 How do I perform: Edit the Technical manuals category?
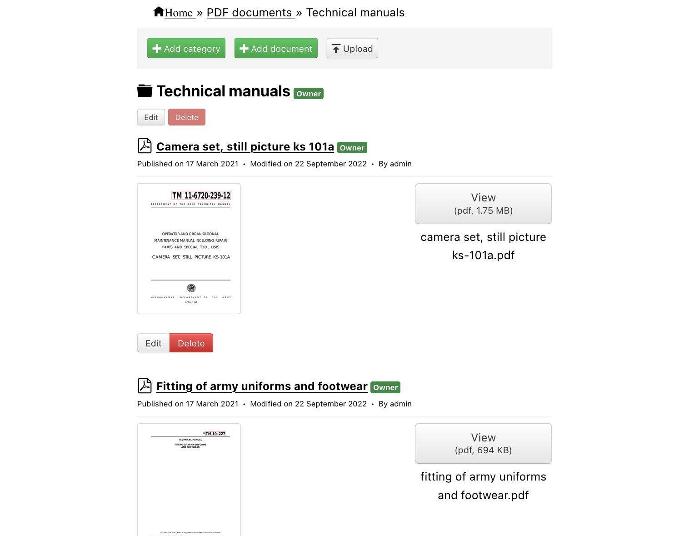pos(151,117)
